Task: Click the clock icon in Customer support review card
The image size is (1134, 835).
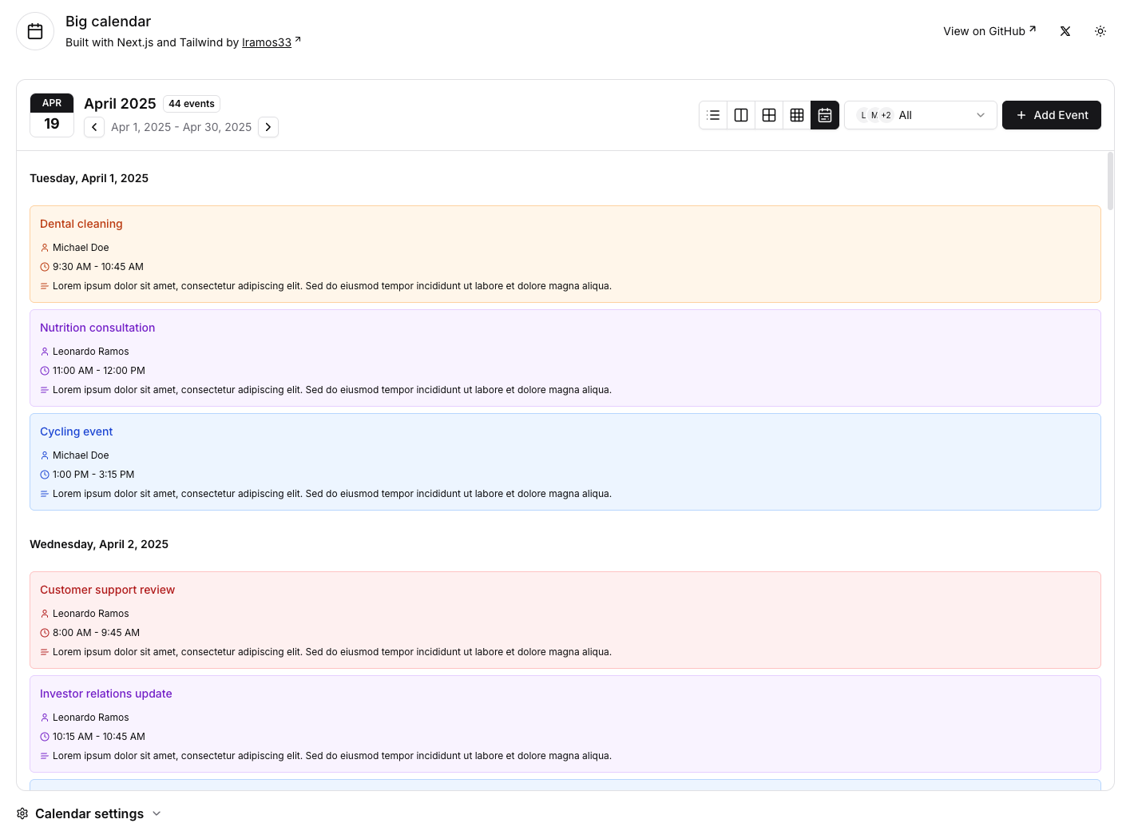Action: pos(45,633)
